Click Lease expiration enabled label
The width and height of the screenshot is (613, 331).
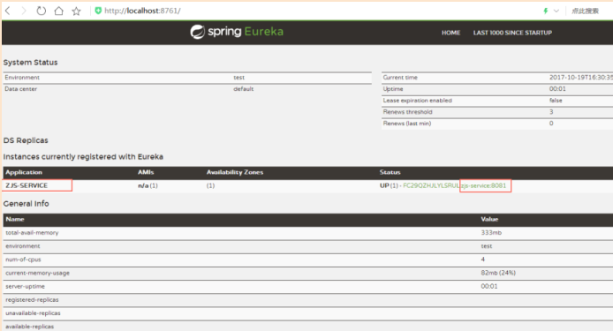point(418,101)
